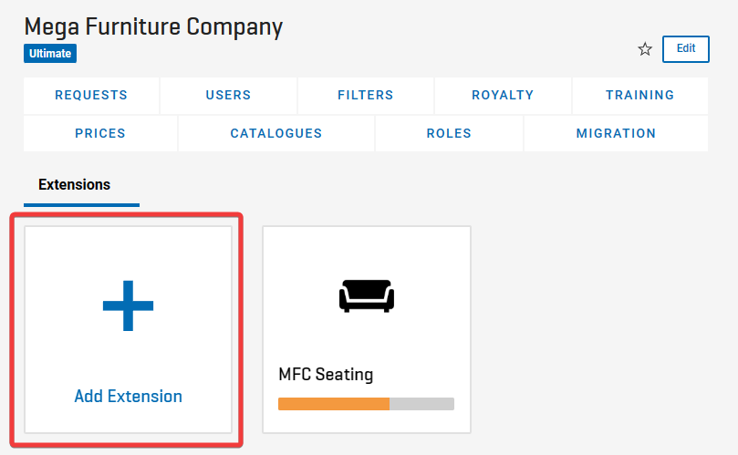Switch to the Training tab

(640, 95)
